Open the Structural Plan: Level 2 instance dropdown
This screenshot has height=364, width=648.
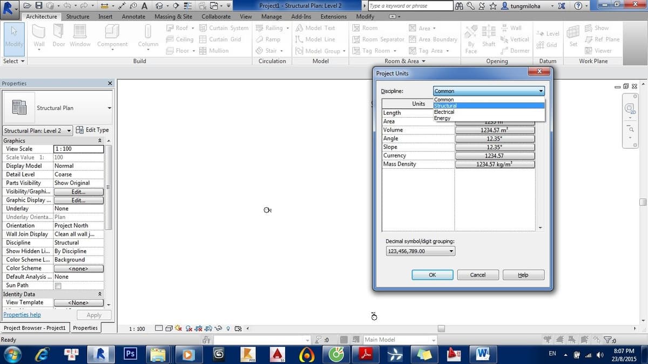(37, 131)
